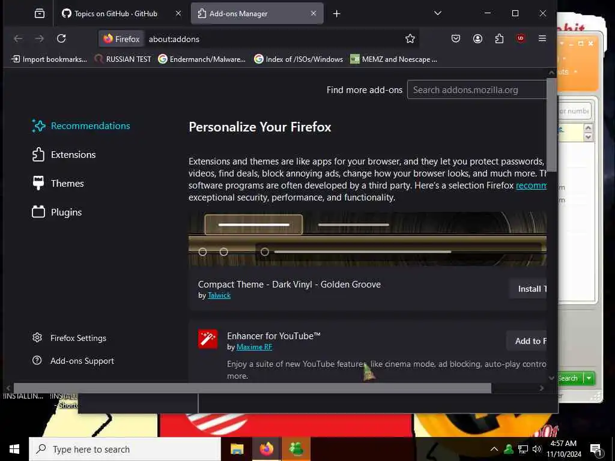The width and height of the screenshot is (615, 461).
Task: Expand the list all tabs dropdown
Action: pyautogui.click(x=438, y=13)
